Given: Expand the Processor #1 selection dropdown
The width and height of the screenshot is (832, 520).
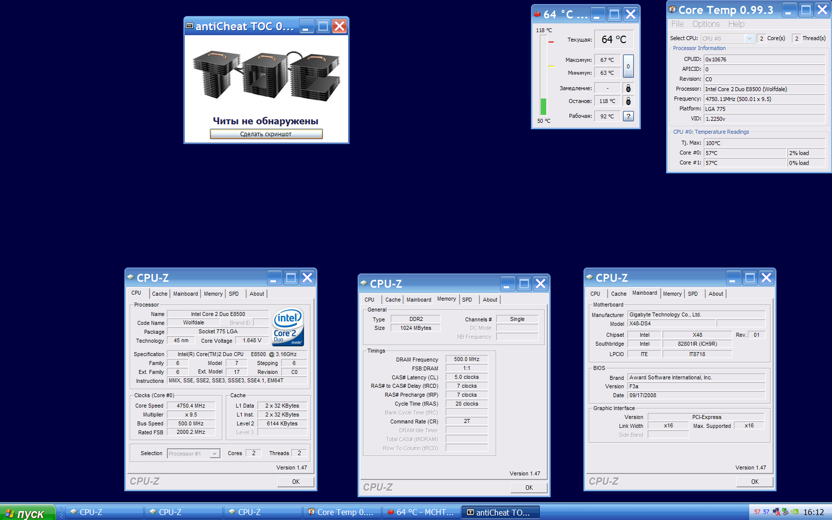Looking at the screenshot, I should tap(215, 454).
